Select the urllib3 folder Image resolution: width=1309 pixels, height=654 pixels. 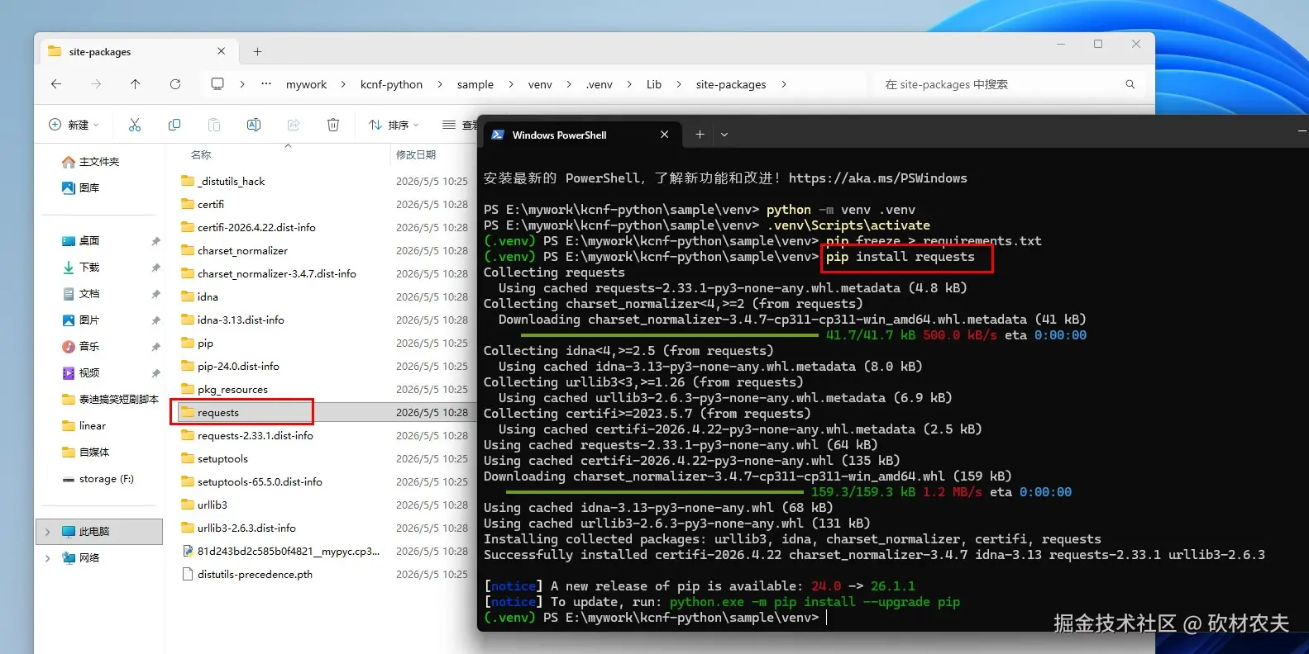point(203,505)
